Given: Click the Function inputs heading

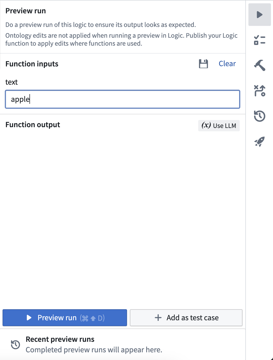Looking at the screenshot, I should pyautogui.click(x=32, y=64).
